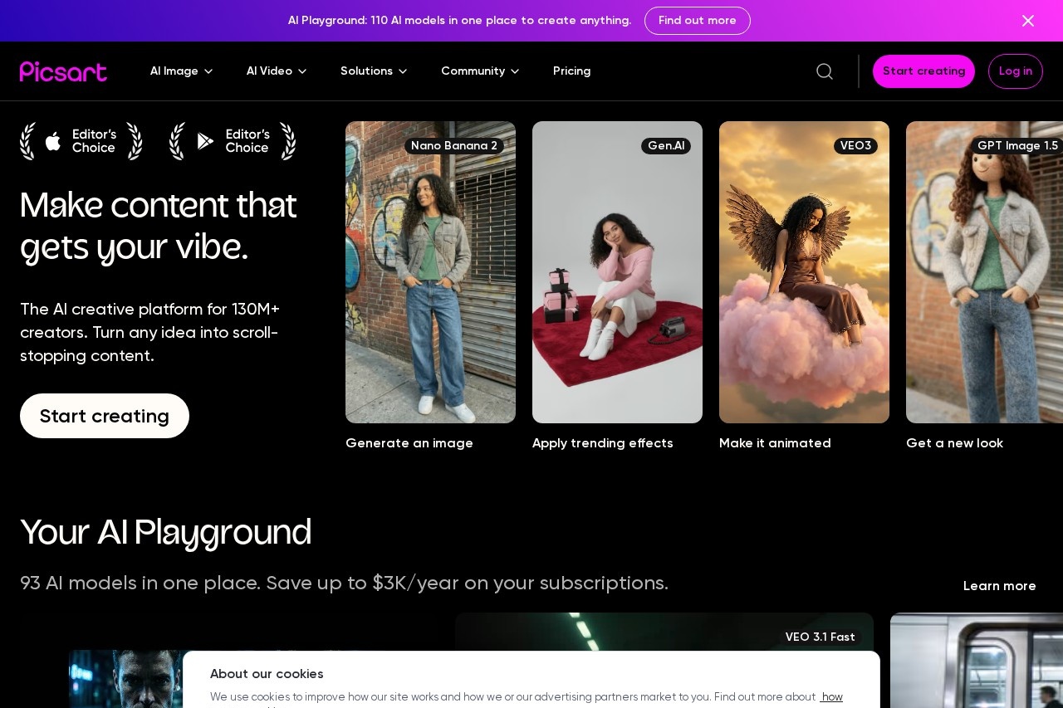Image resolution: width=1063 pixels, height=708 pixels.
Task: Click the Google Play Editor's Choice badge
Action: coord(233,141)
